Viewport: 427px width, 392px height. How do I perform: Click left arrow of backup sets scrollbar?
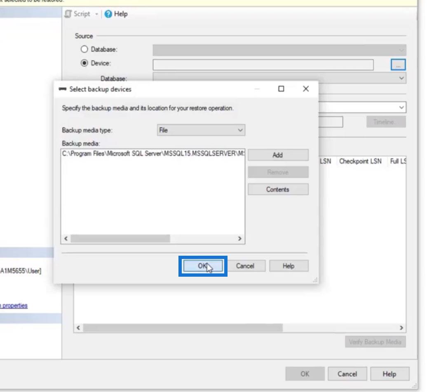pyautogui.click(x=78, y=328)
